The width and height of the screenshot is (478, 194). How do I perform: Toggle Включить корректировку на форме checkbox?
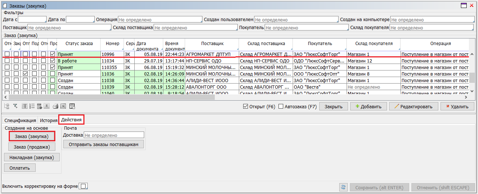(83, 186)
